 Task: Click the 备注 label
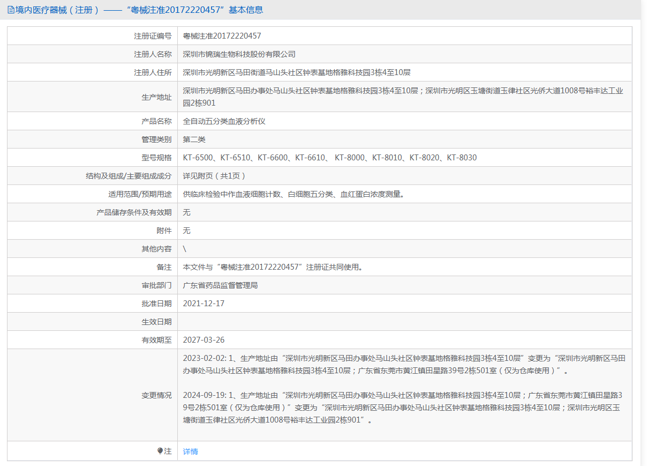point(164,267)
